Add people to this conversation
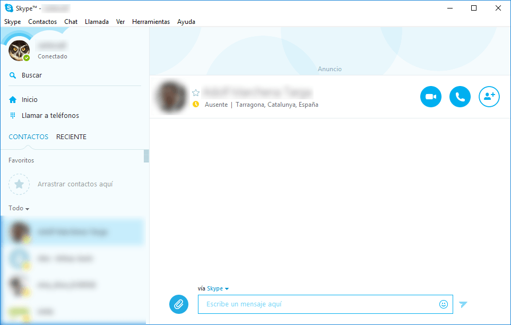 point(489,97)
